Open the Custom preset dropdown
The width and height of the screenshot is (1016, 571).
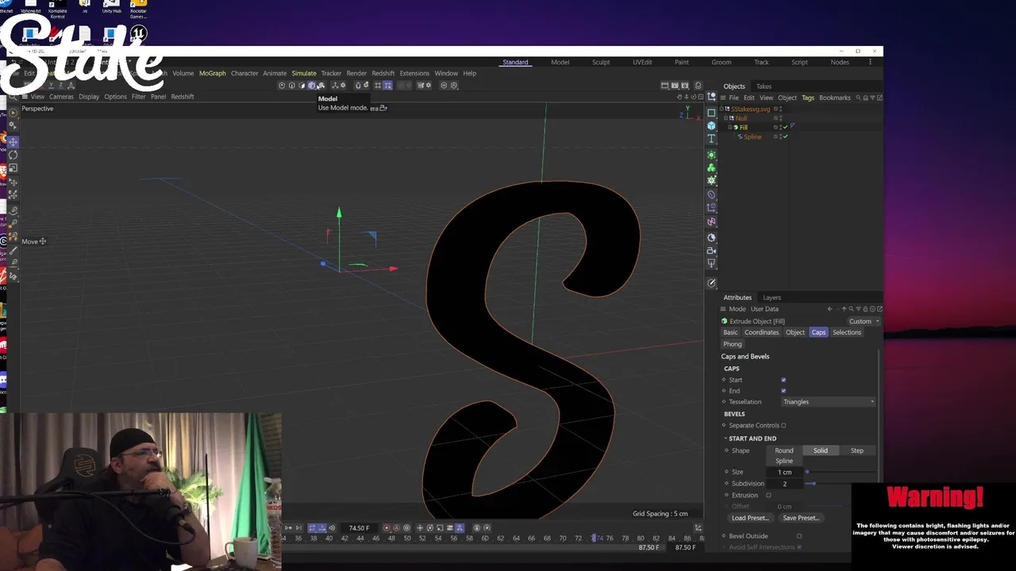point(863,321)
